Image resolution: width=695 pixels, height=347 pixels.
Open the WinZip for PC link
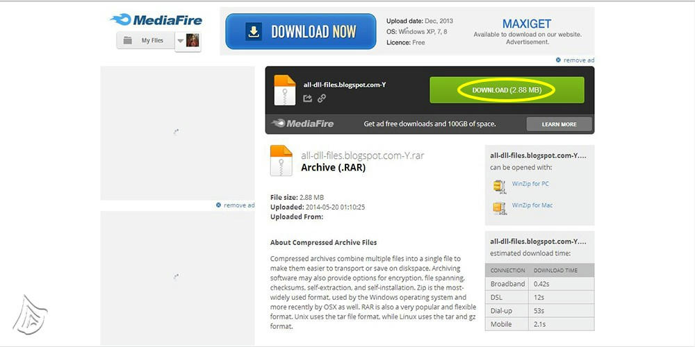(530, 184)
